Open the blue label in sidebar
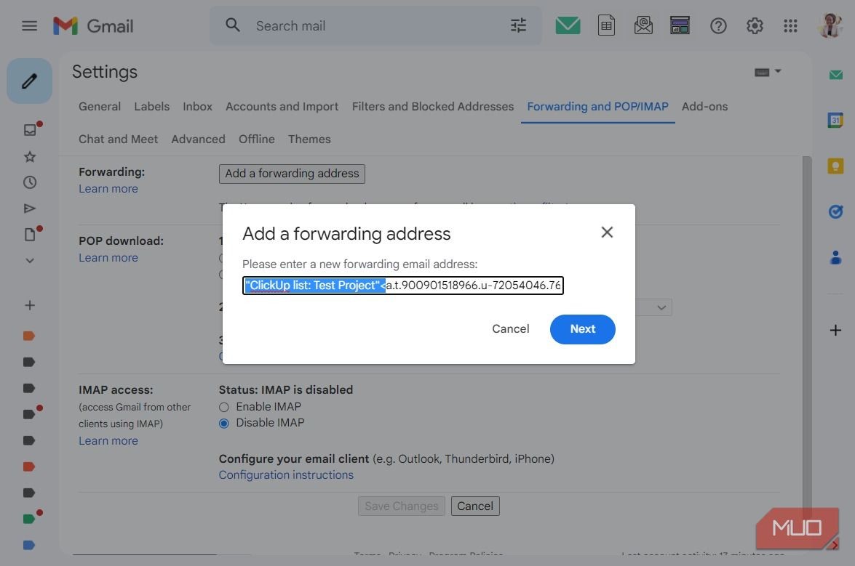Viewport: 855px width, 566px height. pyautogui.click(x=29, y=545)
